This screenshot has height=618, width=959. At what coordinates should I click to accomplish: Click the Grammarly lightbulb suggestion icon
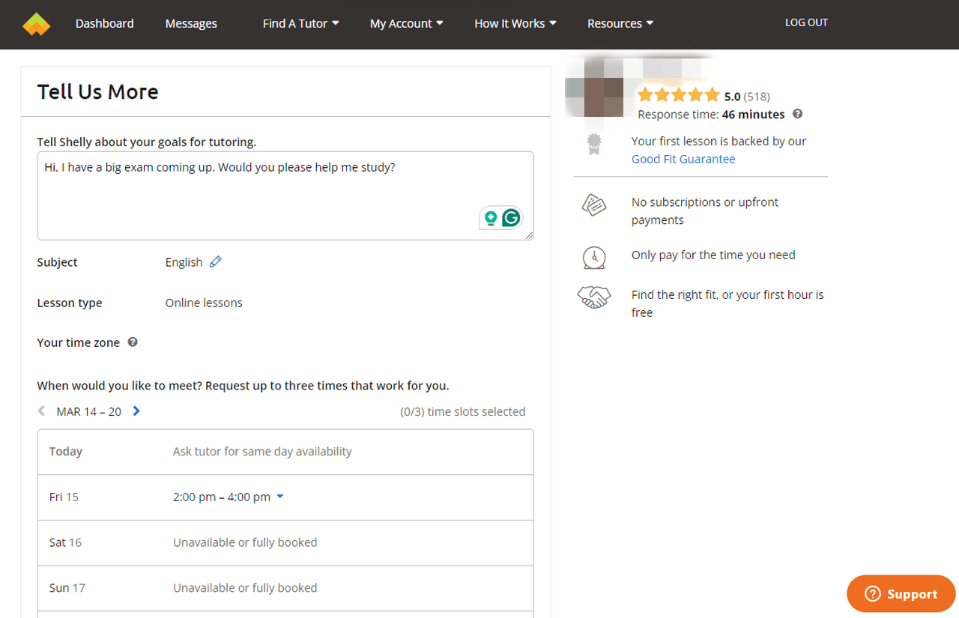[x=491, y=218]
